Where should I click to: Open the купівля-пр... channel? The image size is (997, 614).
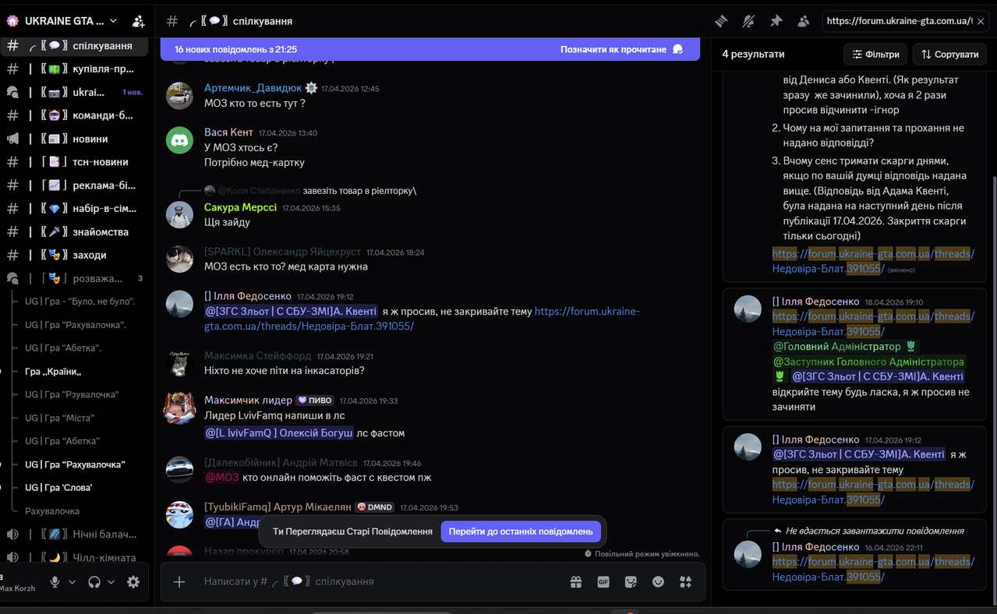tap(75, 69)
